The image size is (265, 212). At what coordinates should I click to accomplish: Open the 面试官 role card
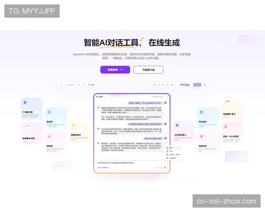pos(56,118)
